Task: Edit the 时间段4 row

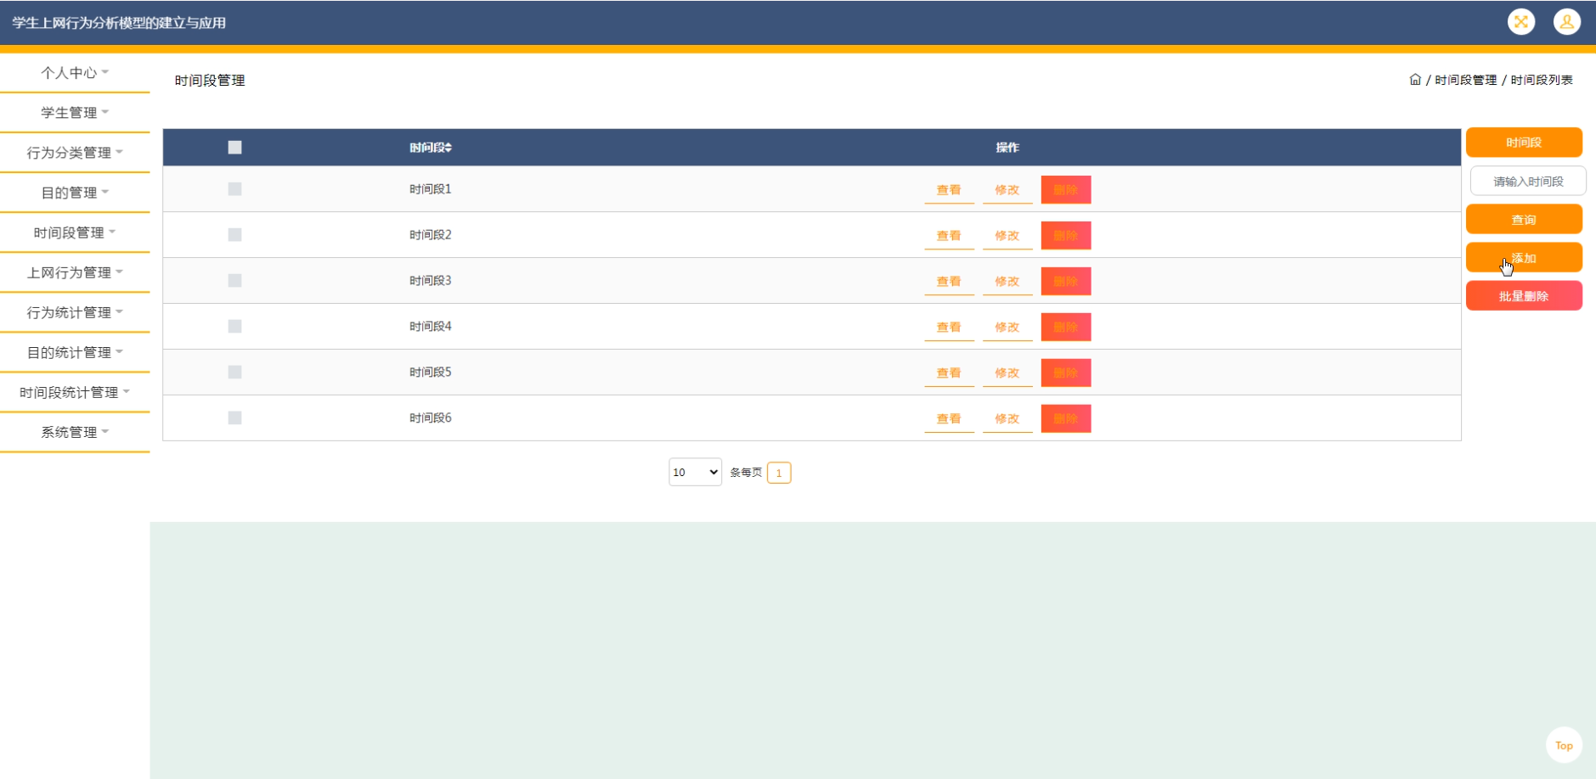Action: [1007, 328]
